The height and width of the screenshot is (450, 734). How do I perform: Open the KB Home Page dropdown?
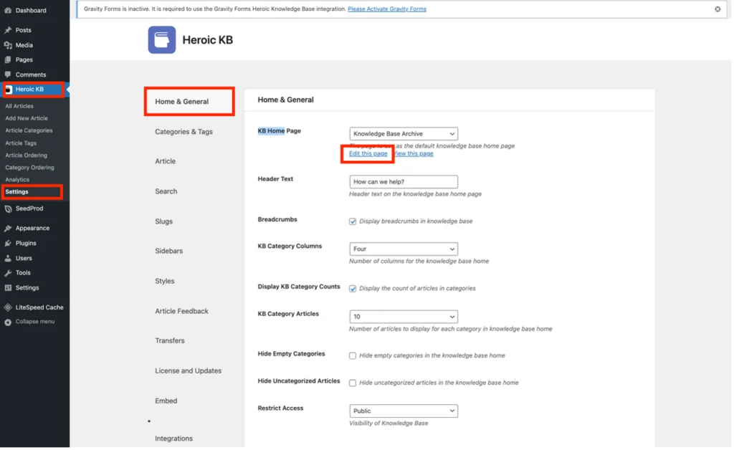404,134
